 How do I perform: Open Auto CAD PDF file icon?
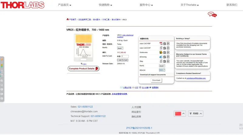[161, 44]
